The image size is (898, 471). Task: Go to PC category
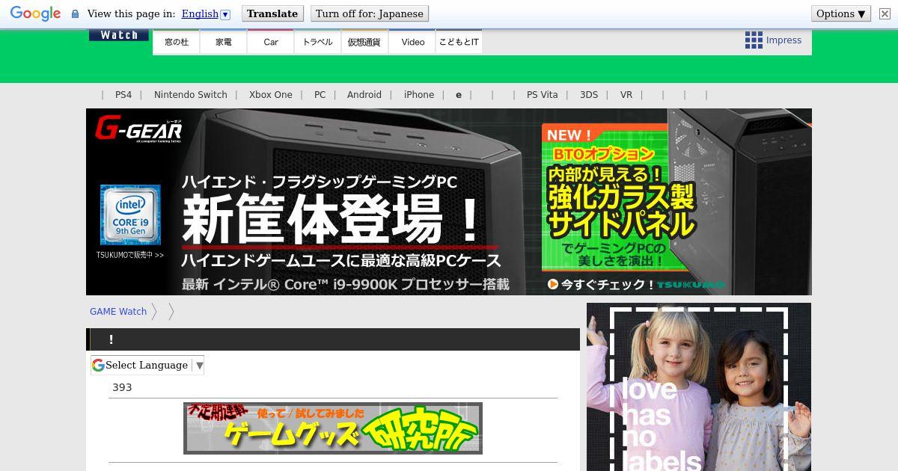[320, 95]
